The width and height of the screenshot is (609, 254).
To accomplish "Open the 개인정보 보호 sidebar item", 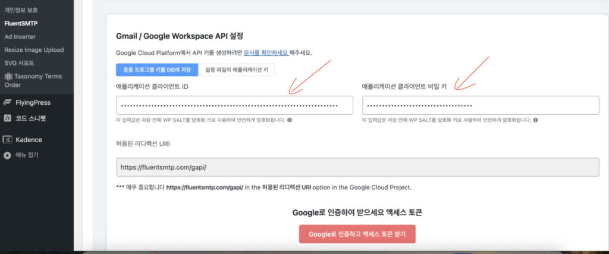I will [x=21, y=10].
